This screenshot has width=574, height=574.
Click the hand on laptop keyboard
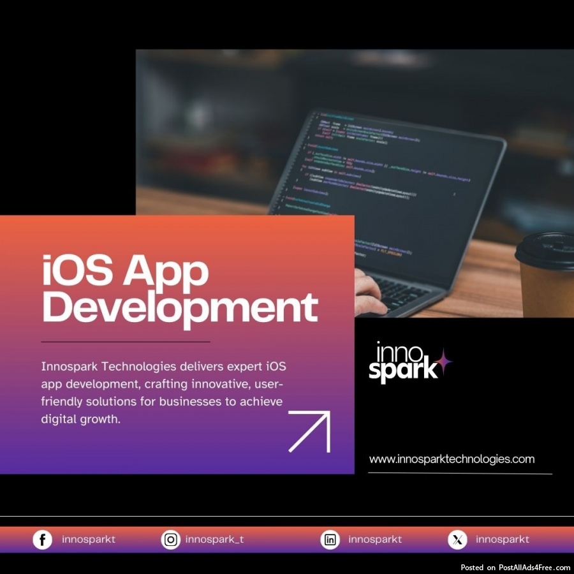point(369,292)
